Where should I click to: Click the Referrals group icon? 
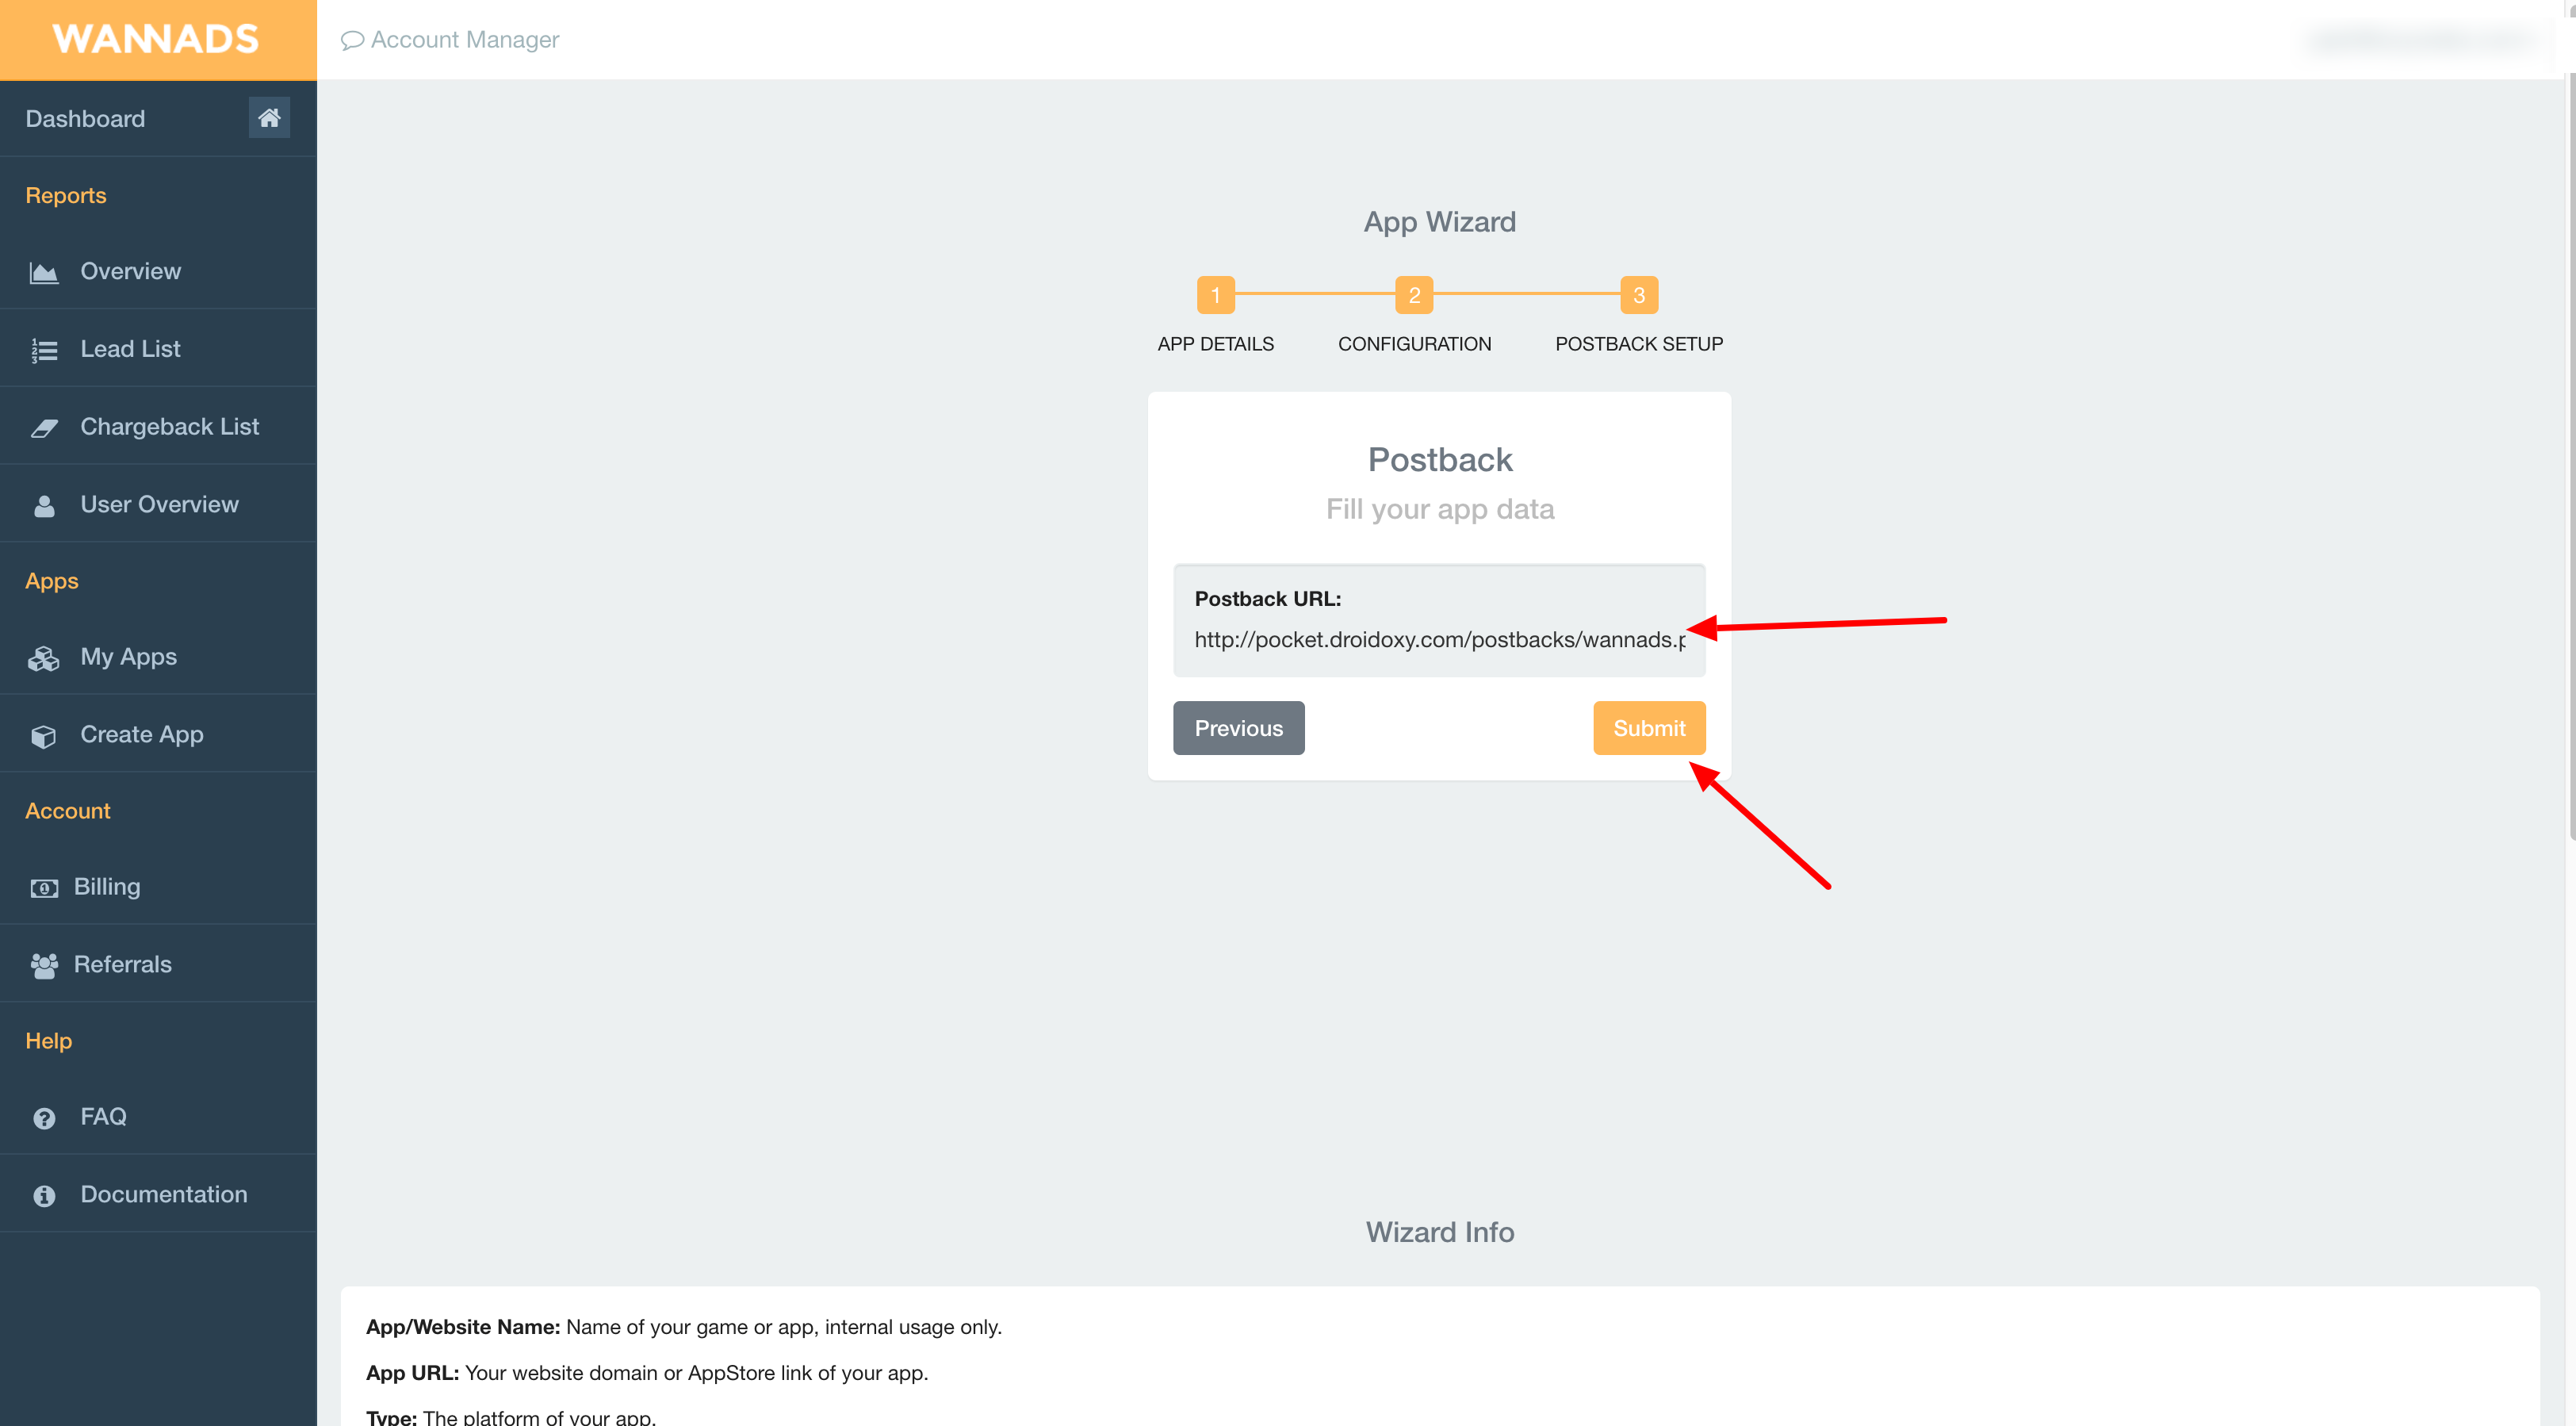pyautogui.click(x=44, y=966)
